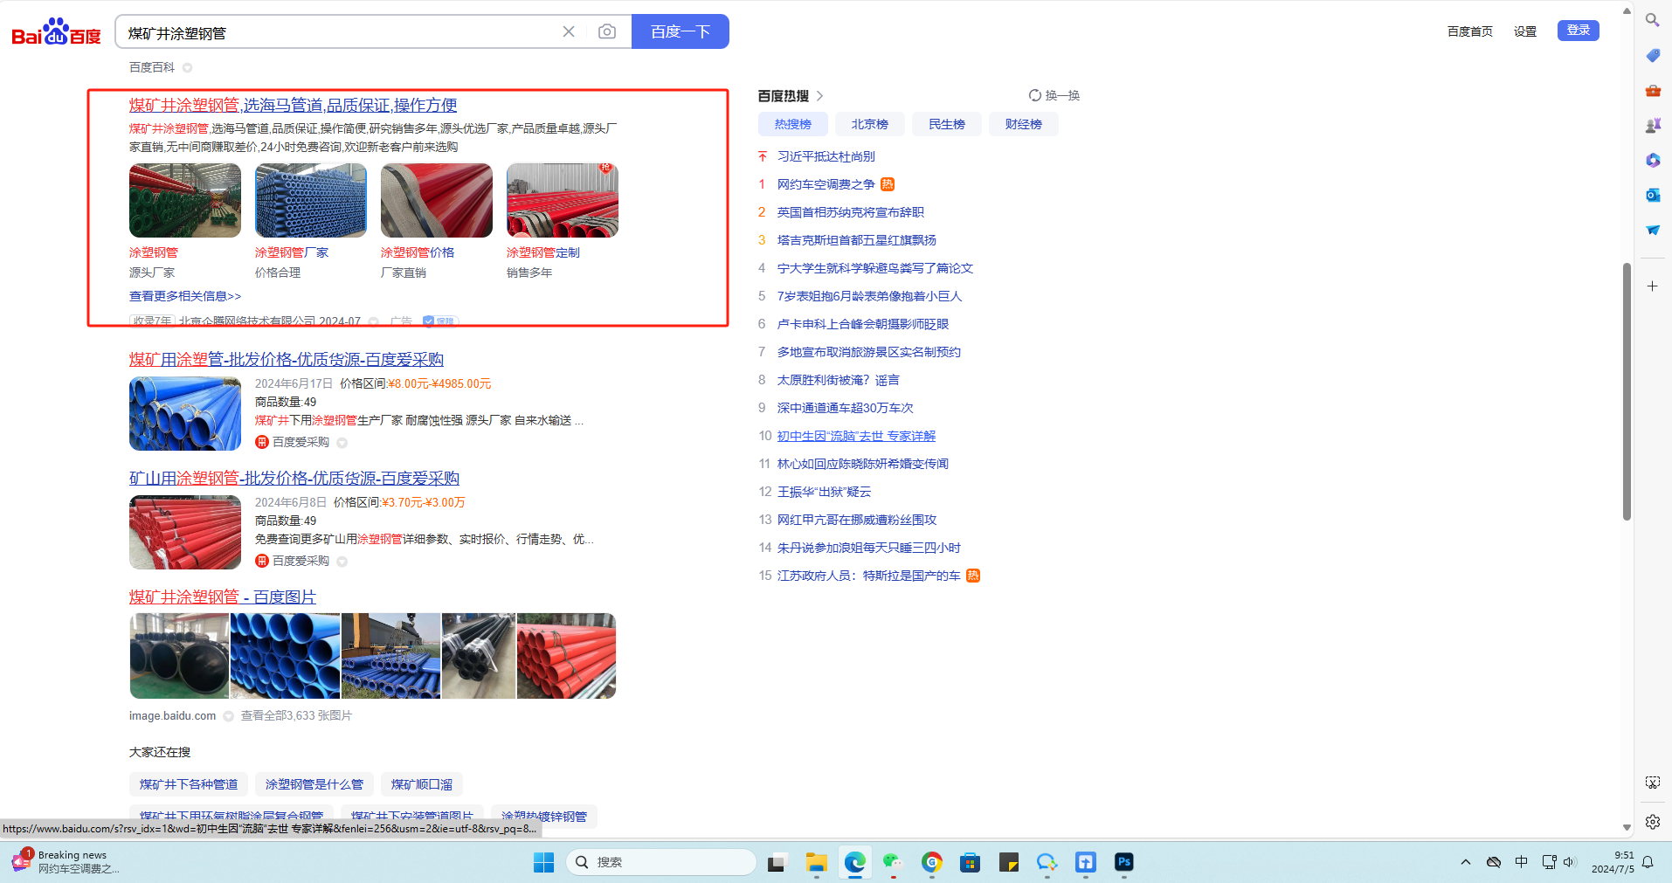Show hidden system tray icons chevron
This screenshot has width=1672, height=883.
click(x=1466, y=862)
